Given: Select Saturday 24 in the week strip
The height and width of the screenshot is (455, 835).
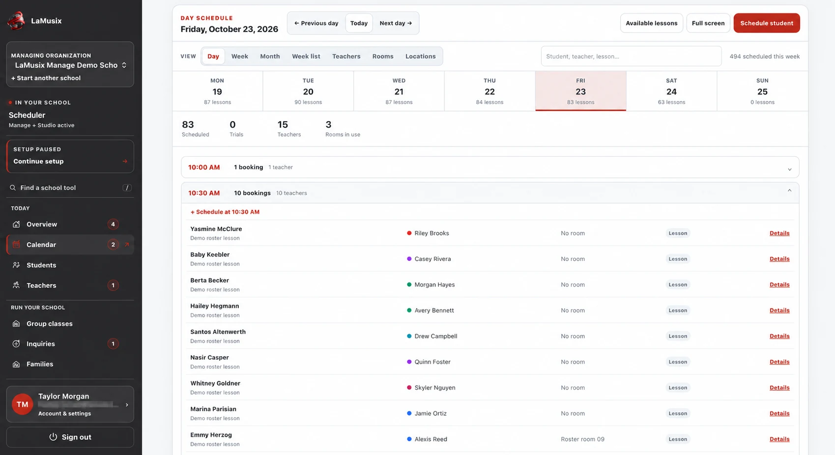Looking at the screenshot, I should pos(671,91).
